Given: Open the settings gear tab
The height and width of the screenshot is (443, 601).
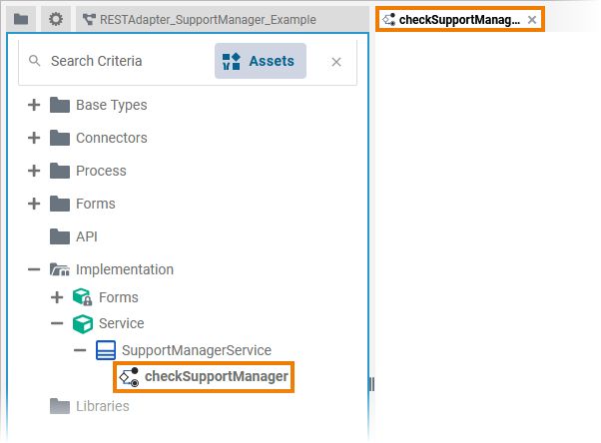Looking at the screenshot, I should [x=56, y=19].
